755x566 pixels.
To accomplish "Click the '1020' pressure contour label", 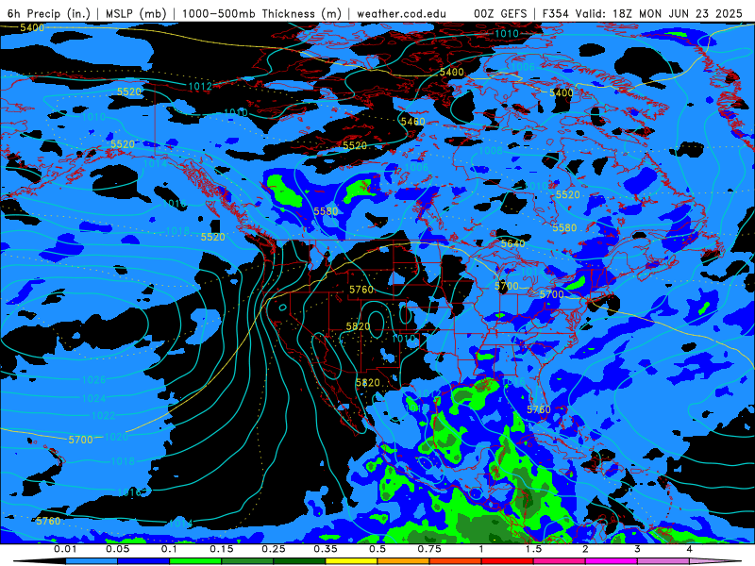I will click(x=116, y=437).
